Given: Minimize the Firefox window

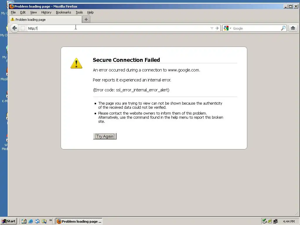Looking at the screenshot, I should pyautogui.click(x=286, y=6).
